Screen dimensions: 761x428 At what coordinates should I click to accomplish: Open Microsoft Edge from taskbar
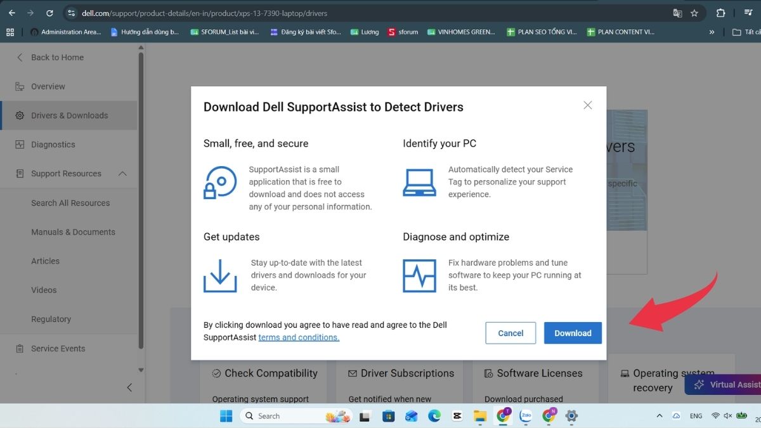(434, 416)
